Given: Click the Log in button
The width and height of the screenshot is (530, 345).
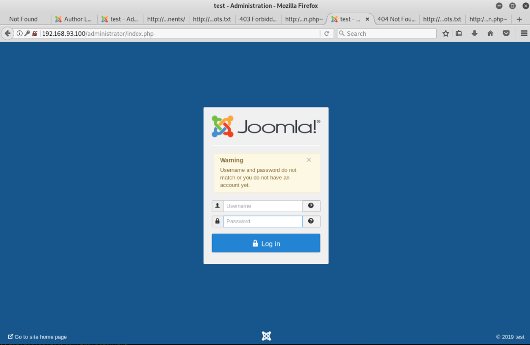Looking at the screenshot, I should coord(266,243).
